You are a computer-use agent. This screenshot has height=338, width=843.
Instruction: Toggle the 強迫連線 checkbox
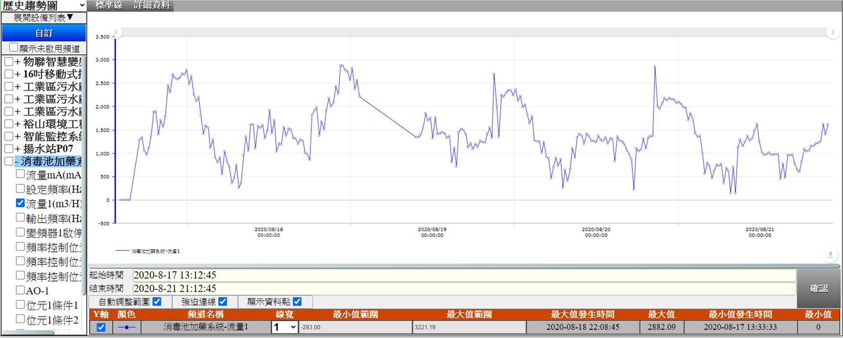223,301
